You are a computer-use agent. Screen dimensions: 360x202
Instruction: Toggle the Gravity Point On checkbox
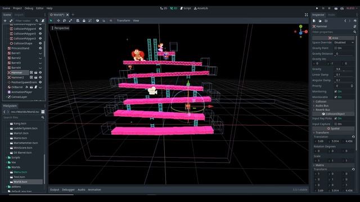click(x=336, y=48)
